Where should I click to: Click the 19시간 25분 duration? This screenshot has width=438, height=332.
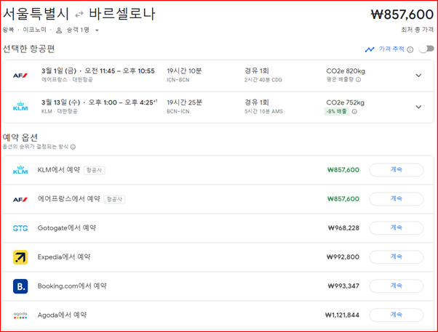click(184, 102)
